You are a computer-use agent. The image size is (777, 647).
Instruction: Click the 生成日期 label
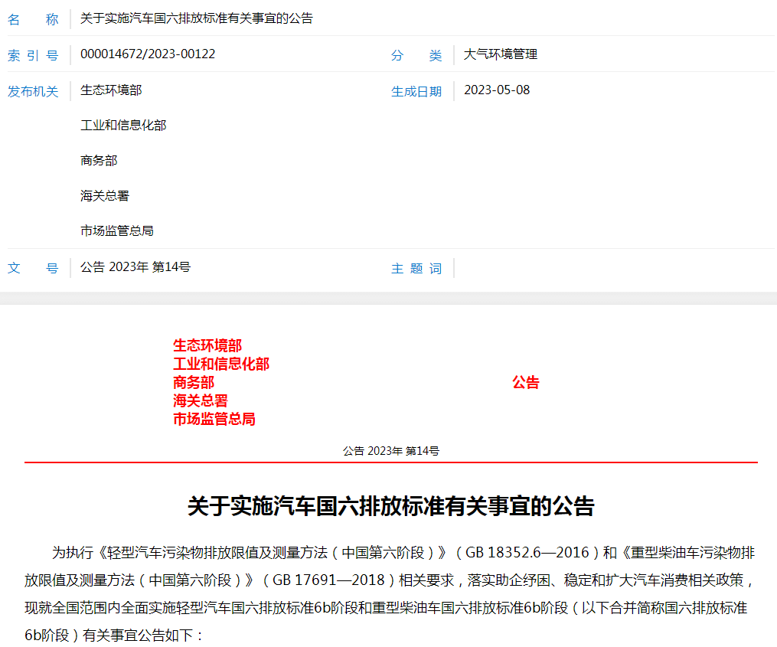pyautogui.click(x=416, y=91)
